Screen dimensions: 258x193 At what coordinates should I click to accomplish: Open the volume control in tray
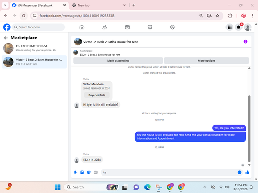tap(227, 187)
